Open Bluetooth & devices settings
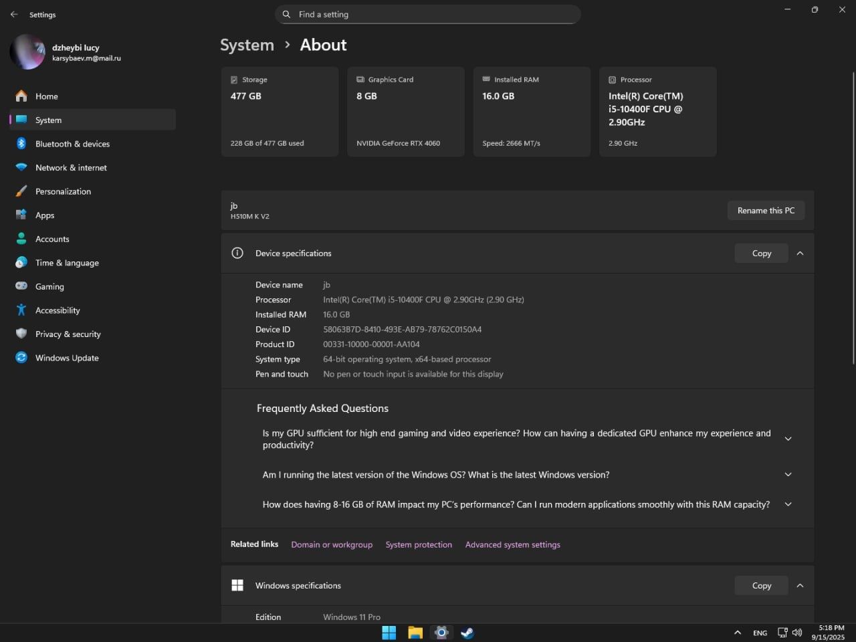This screenshot has height=642, width=856. click(92, 144)
